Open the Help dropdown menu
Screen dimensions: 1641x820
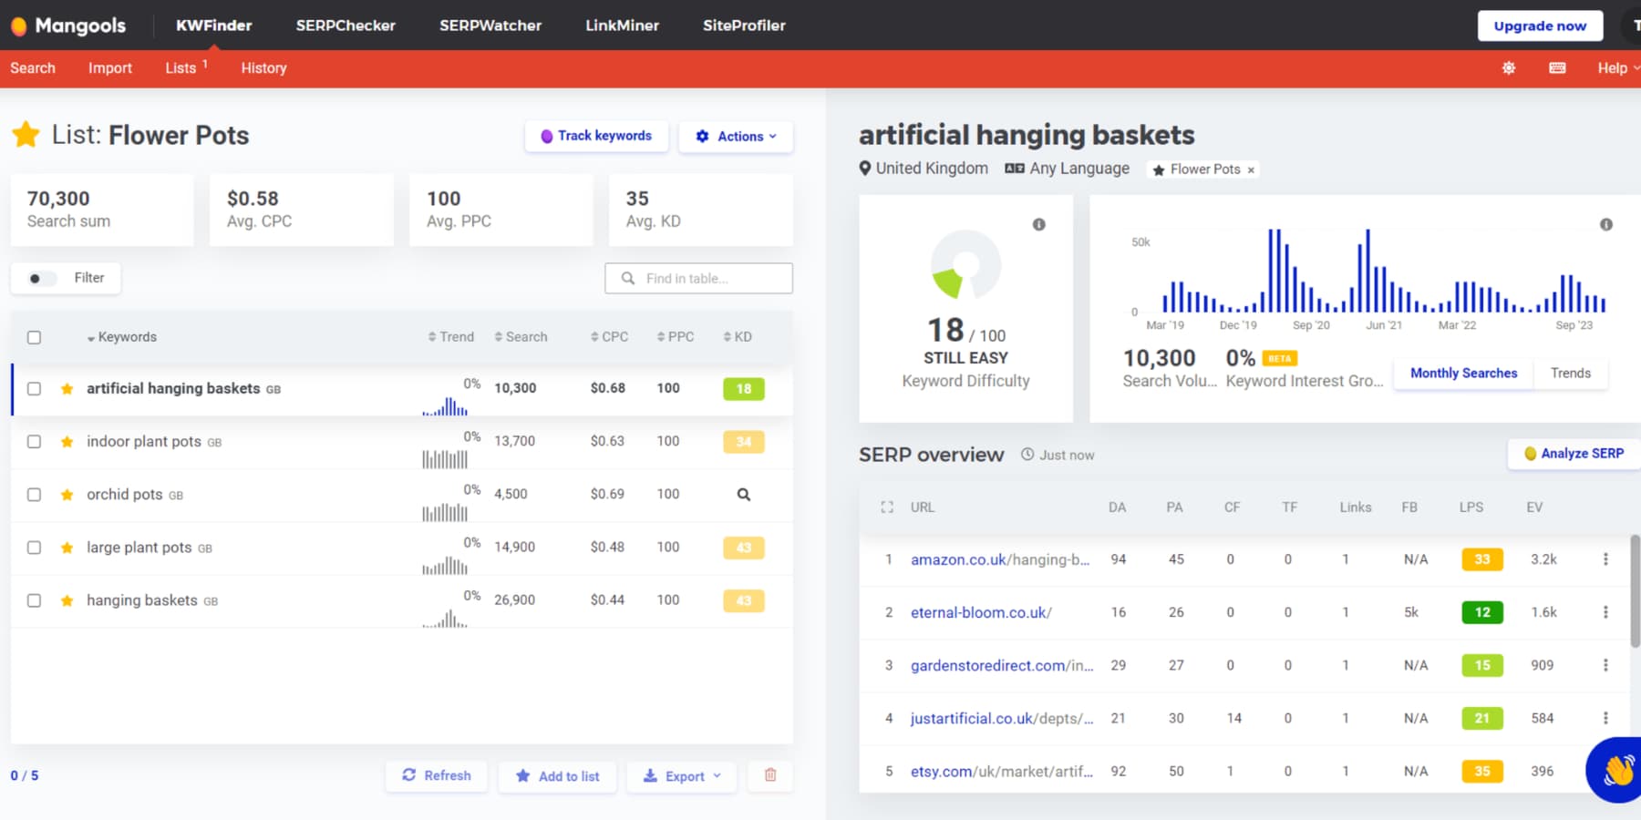point(1615,67)
